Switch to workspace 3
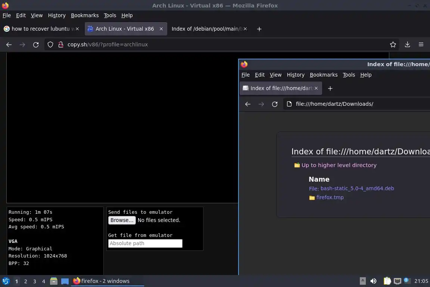430x287 pixels. pos(35,281)
